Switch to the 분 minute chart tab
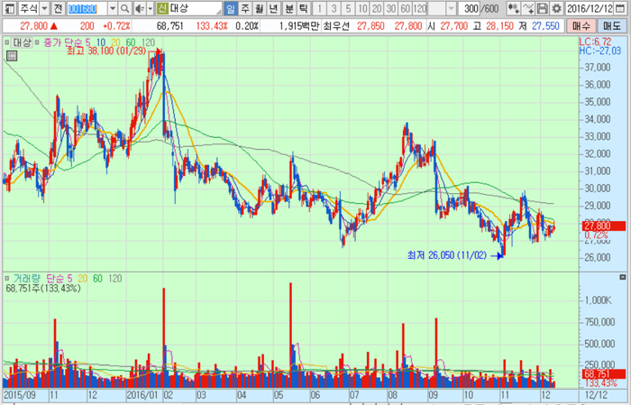 coord(289,8)
